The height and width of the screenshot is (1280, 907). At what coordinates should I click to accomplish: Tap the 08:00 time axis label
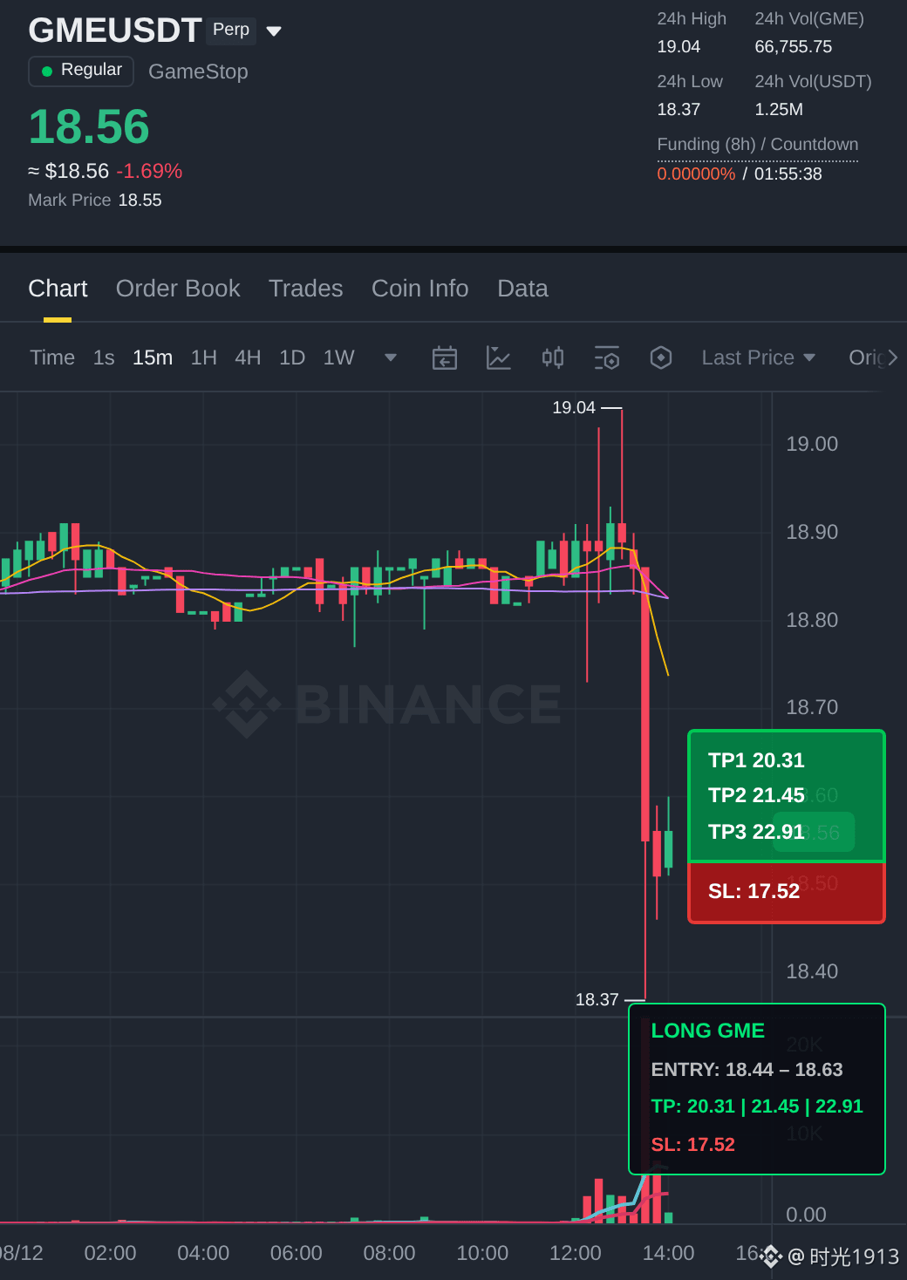point(389,1253)
